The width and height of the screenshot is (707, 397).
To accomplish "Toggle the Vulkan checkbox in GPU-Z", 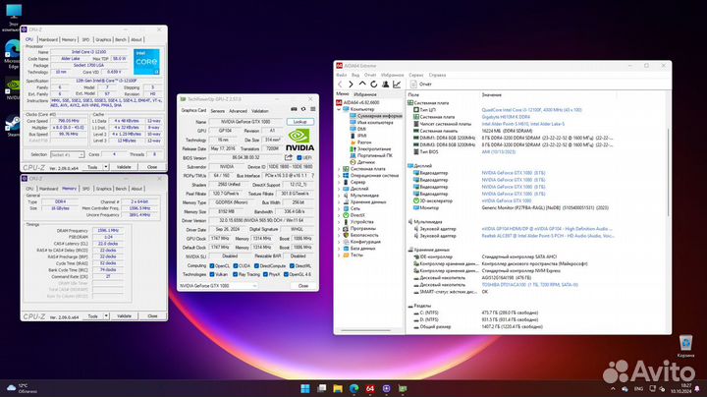I will point(212,274).
